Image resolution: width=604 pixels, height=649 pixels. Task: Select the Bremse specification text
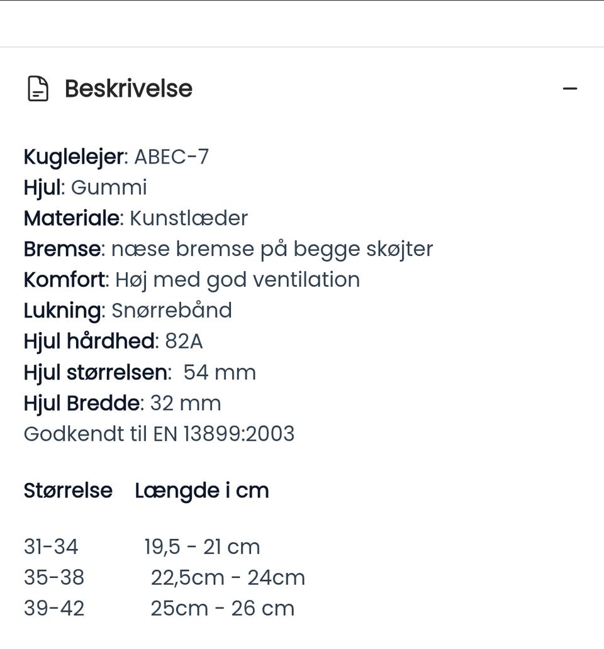[228, 248]
